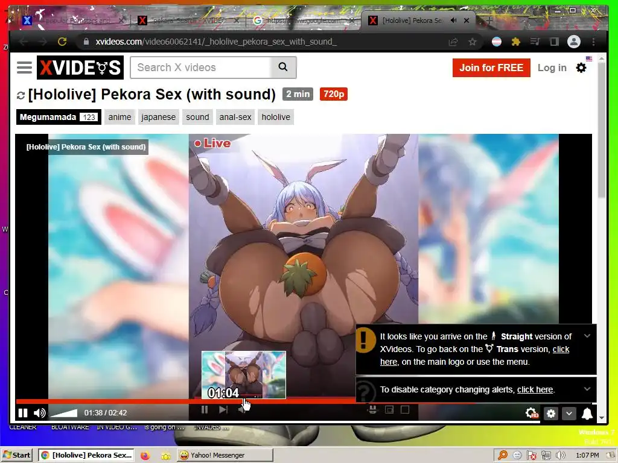Select the sound tag
Screen dimensions: 618x463
(197, 117)
